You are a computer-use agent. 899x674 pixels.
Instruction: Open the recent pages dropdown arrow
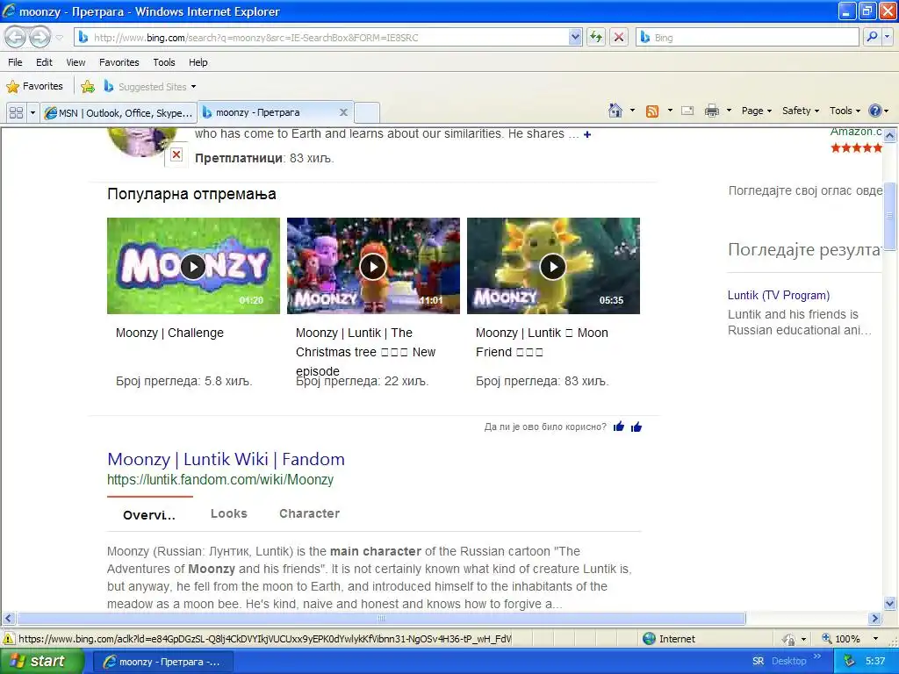click(x=60, y=38)
